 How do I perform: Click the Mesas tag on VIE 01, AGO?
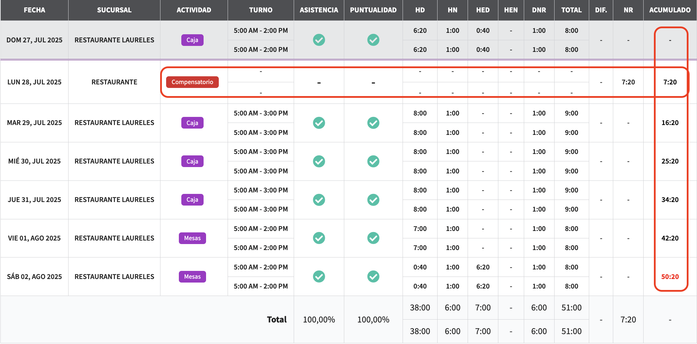pyautogui.click(x=192, y=238)
